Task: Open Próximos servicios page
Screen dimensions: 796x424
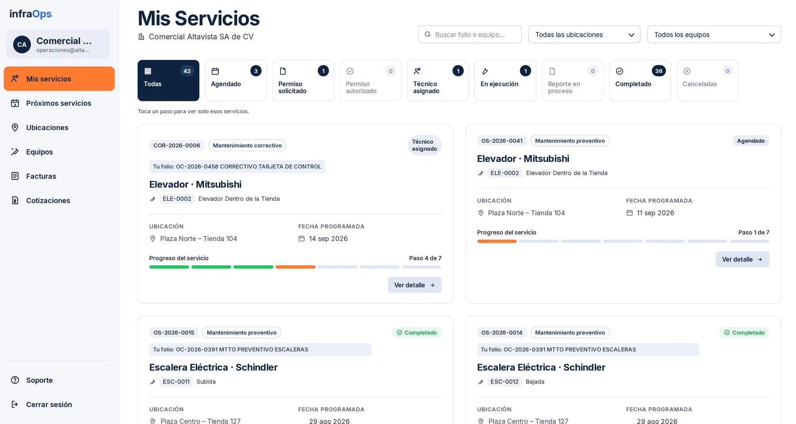Action: click(x=59, y=103)
